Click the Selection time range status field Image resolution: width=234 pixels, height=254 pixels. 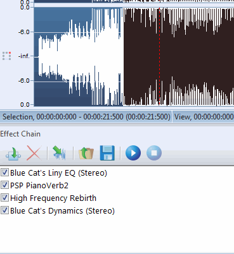(86, 117)
